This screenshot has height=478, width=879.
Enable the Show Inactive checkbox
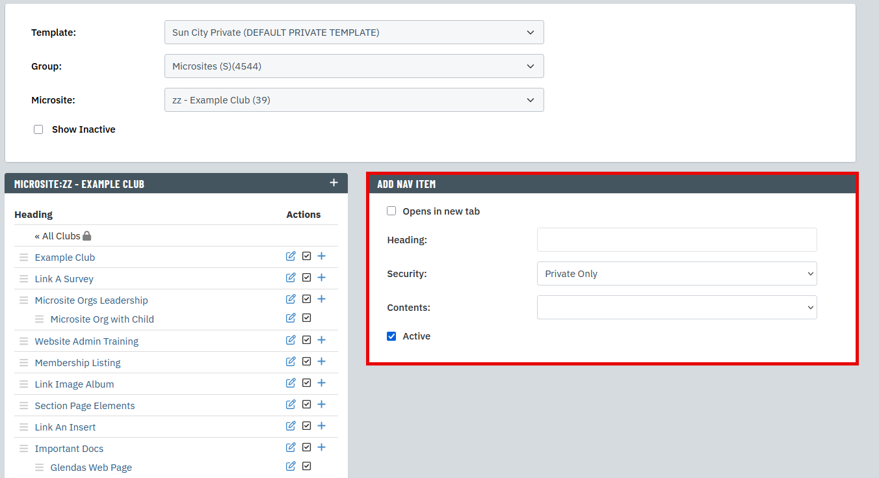[x=38, y=129]
